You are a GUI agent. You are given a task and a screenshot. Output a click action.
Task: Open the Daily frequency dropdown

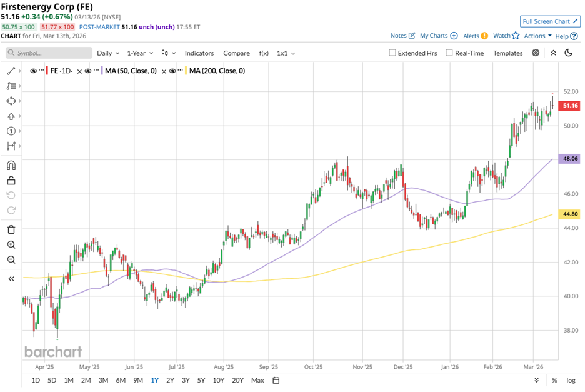coord(107,53)
